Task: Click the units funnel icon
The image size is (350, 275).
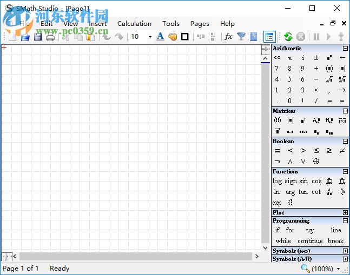Action: pos(241,37)
